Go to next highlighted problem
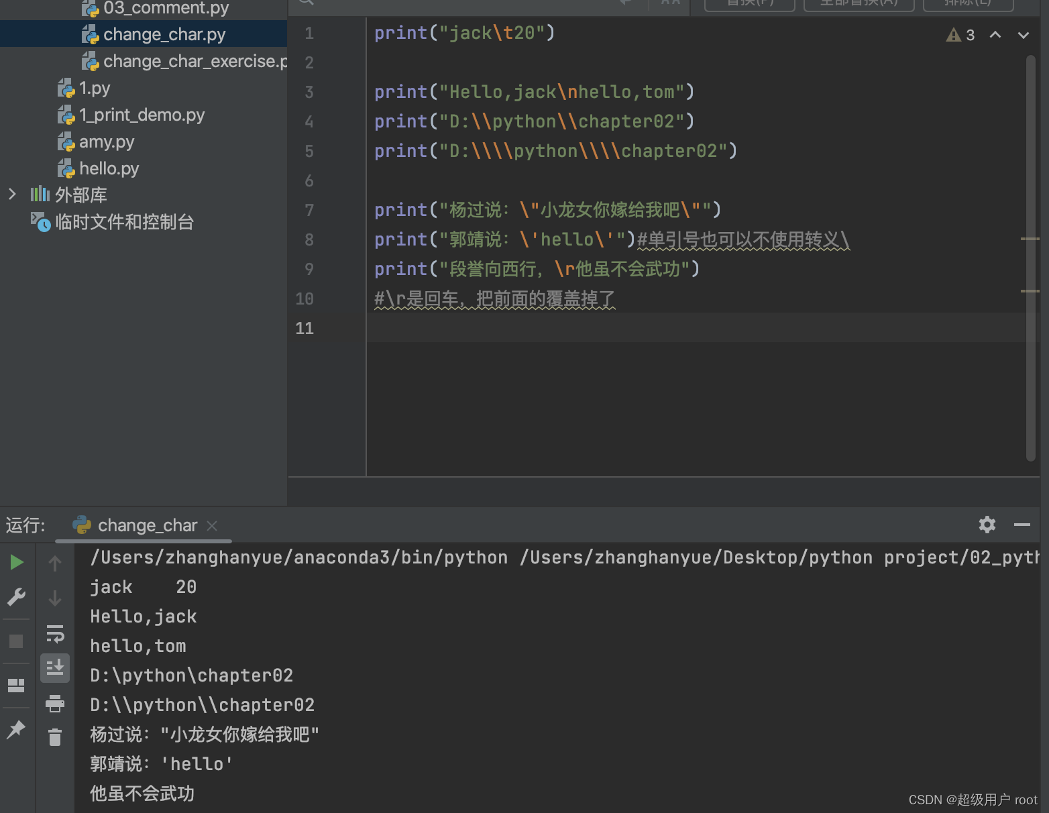The height and width of the screenshot is (813, 1049). click(1023, 35)
